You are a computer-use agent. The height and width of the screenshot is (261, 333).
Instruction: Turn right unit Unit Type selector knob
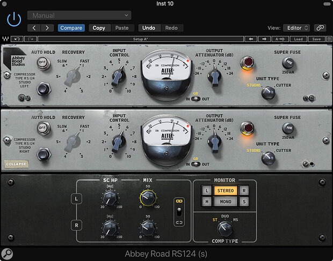(268, 158)
